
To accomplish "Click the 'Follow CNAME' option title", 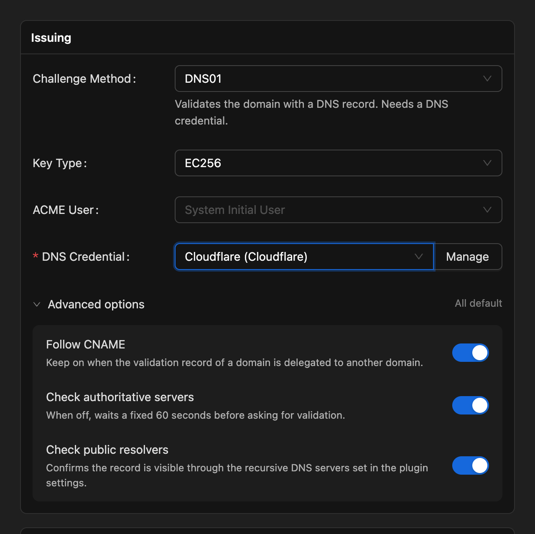I will 86,344.
